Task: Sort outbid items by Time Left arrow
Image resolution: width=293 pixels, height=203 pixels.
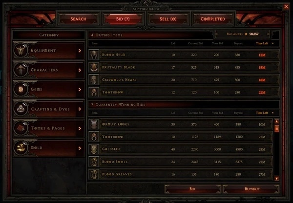Action: tap(273, 43)
